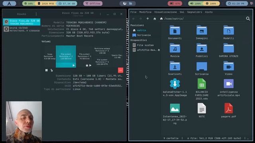Select the Unità CD/DVD drive
255x143 pixels.
click(x=22, y=29)
